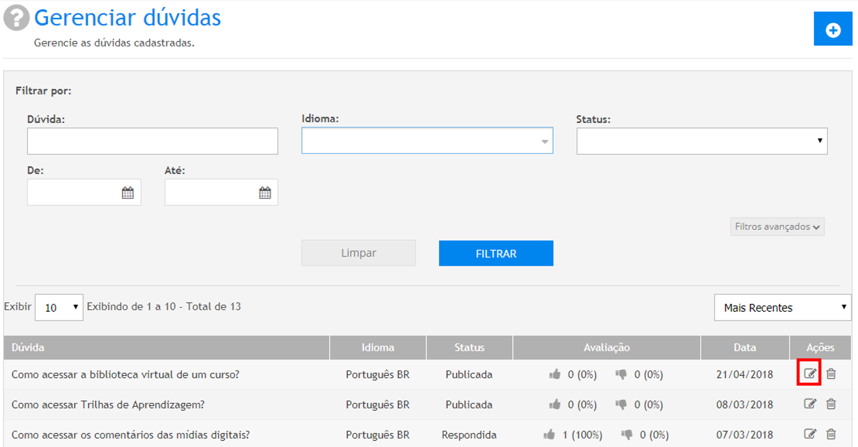Edit the 'Trilhas de Aprendizagem' question

[x=810, y=404]
